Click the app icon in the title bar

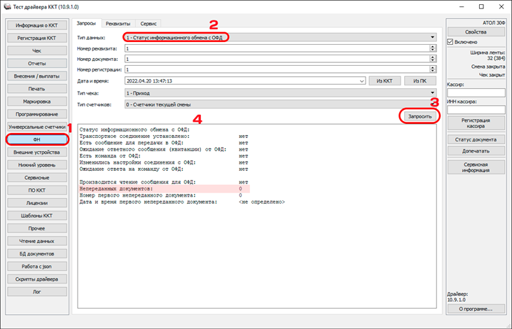tap(7, 6)
